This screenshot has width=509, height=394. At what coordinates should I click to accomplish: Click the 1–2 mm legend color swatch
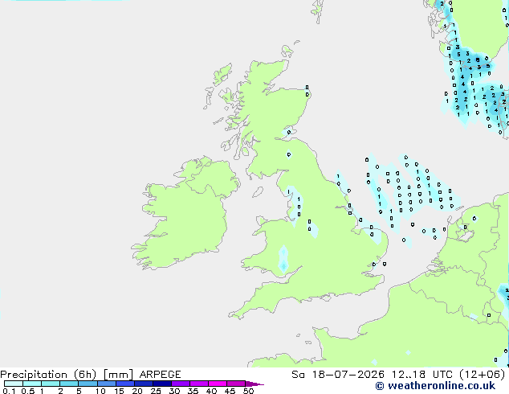[51, 384]
